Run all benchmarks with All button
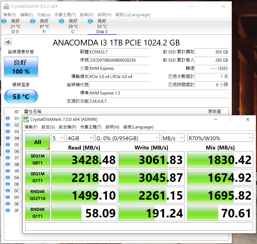257x244 pixels. [38, 142]
